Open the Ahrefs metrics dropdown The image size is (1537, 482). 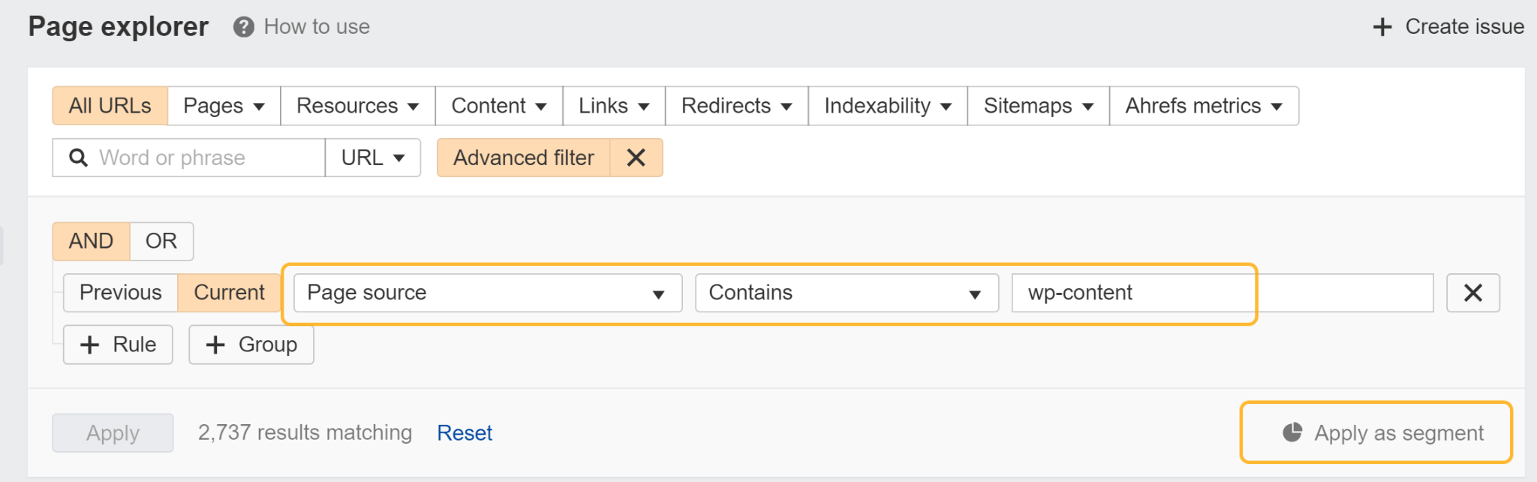point(1202,106)
